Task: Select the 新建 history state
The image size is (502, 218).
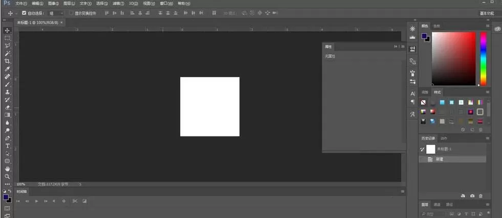Action: point(452,159)
